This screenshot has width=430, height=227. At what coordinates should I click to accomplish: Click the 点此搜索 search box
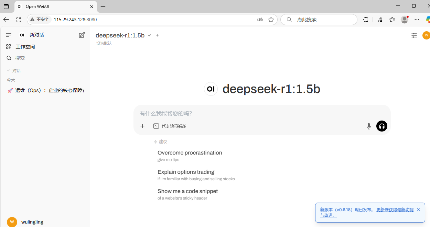coord(319,20)
